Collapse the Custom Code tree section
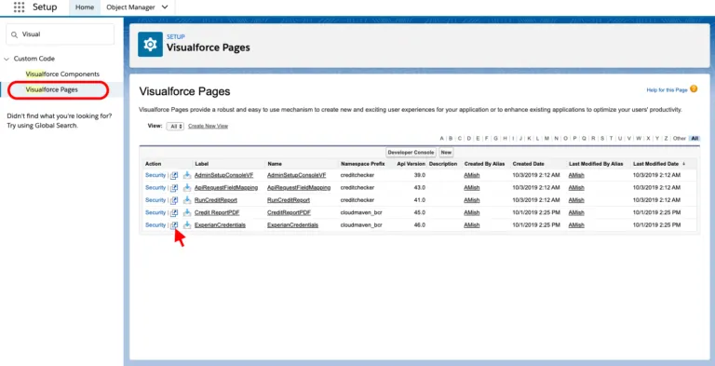Screen dimensions: 715x366 coord(7,59)
